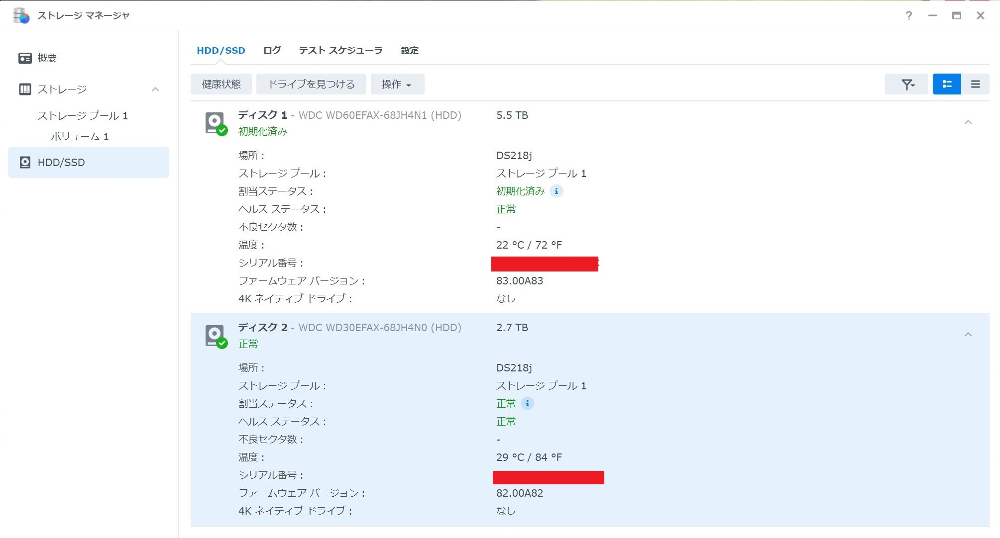1000x538 pixels.
Task: Switch to detailed card view icon
Action: click(x=947, y=85)
